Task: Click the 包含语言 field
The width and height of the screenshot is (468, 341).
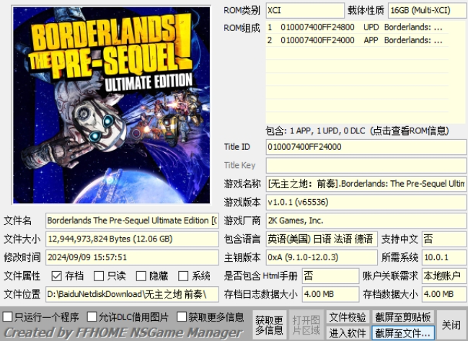Action: click(x=322, y=239)
